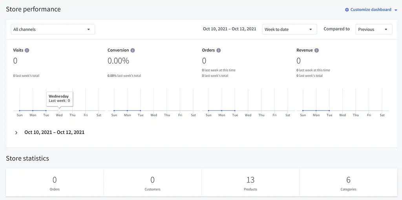
Task: Click Tuesday data point on Conversion chart
Action: [x=141, y=111]
